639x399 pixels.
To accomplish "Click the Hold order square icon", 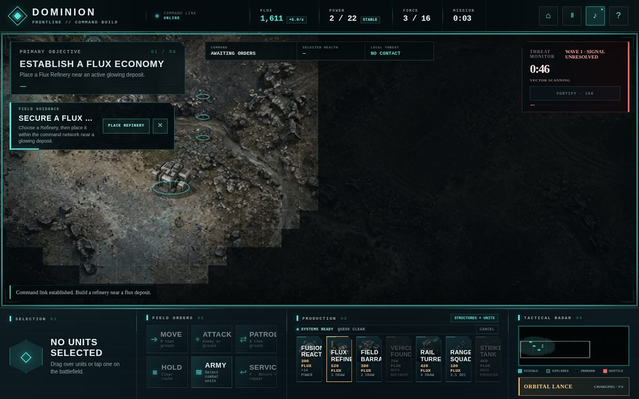I will (x=155, y=372).
